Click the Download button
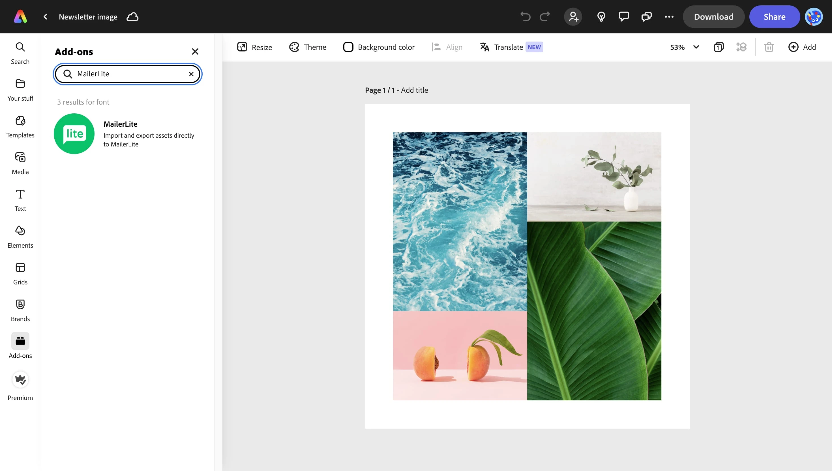The image size is (832, 471). click(713, 17)
